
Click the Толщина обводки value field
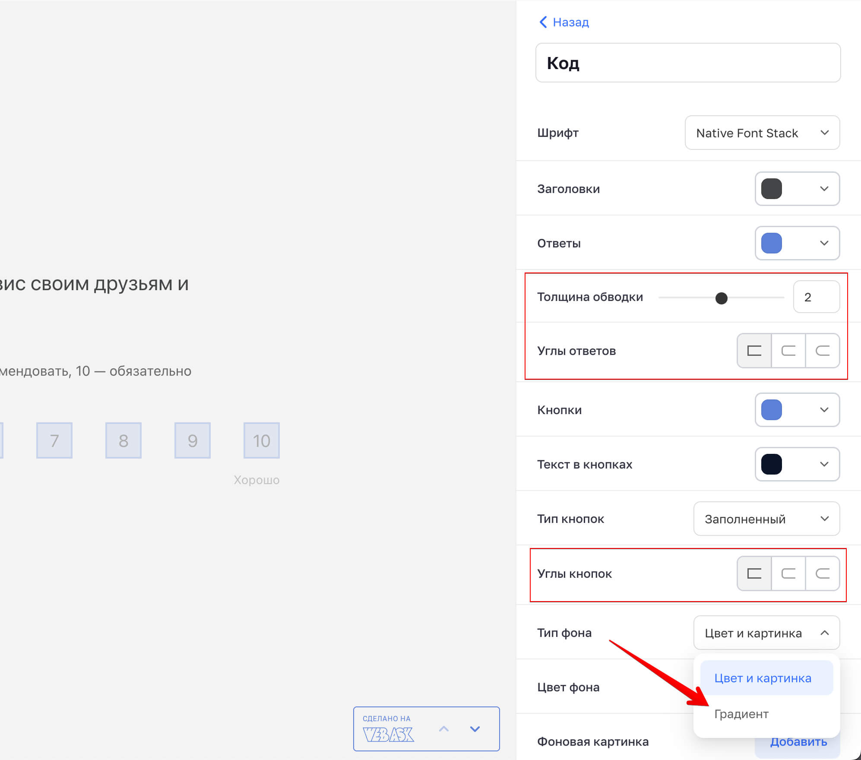tap(816, 297)
